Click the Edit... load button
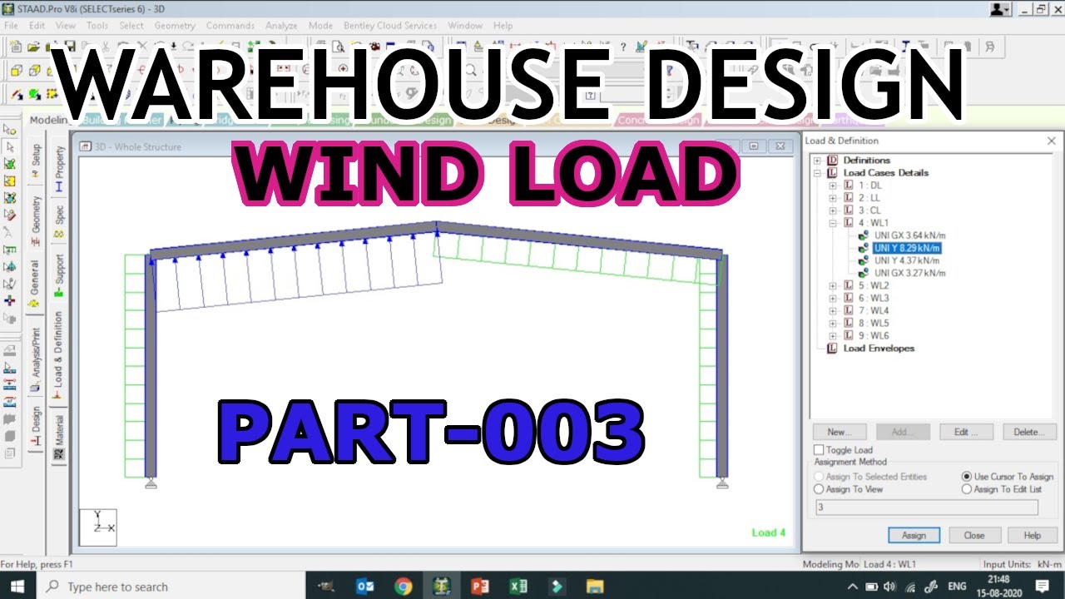Image resolution: width=1065 pixels, height=599 pixels. 966,432
